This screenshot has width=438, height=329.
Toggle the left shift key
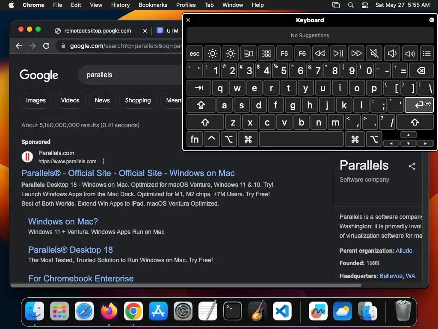[205, 122]
